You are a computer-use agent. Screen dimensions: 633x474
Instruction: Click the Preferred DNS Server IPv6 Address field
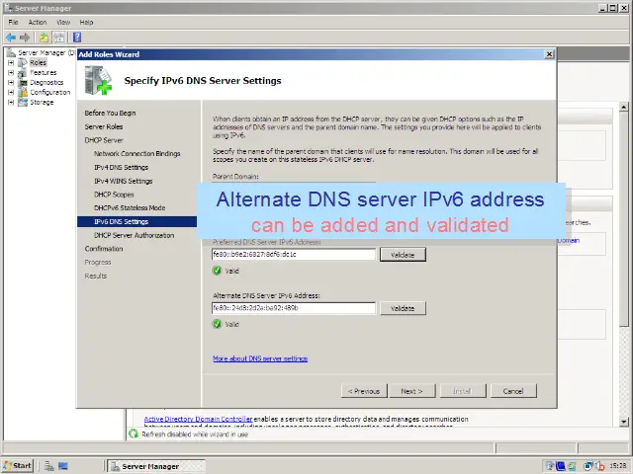tap(294, 255)
